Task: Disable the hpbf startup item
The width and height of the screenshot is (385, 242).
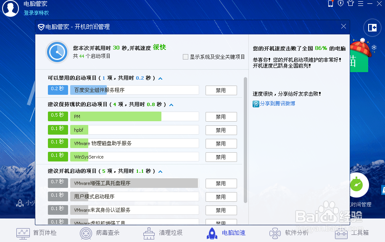Action: pyautogui.click(x=221, y=130)
